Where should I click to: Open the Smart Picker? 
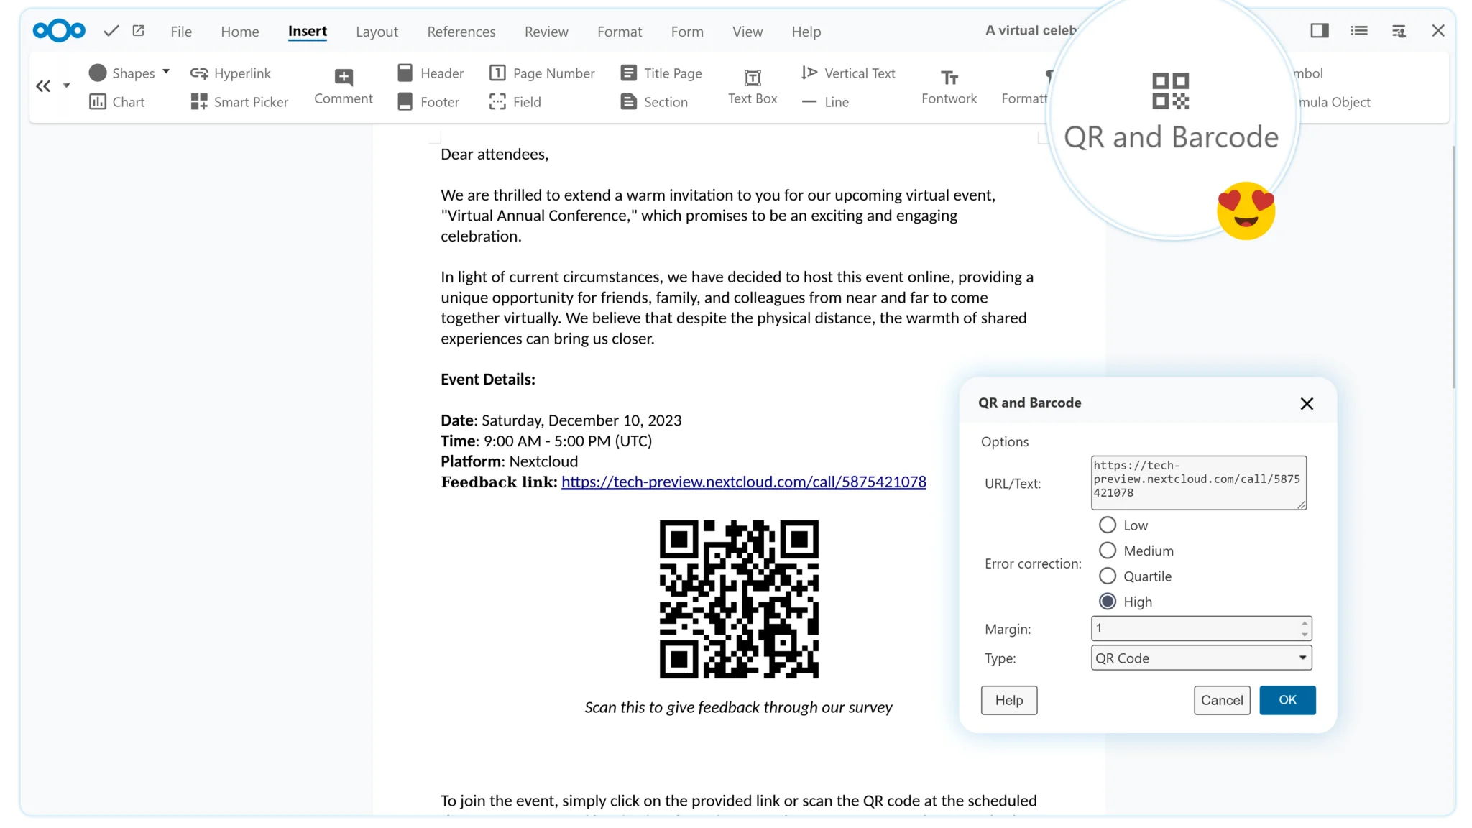click(x=239, y=102)
